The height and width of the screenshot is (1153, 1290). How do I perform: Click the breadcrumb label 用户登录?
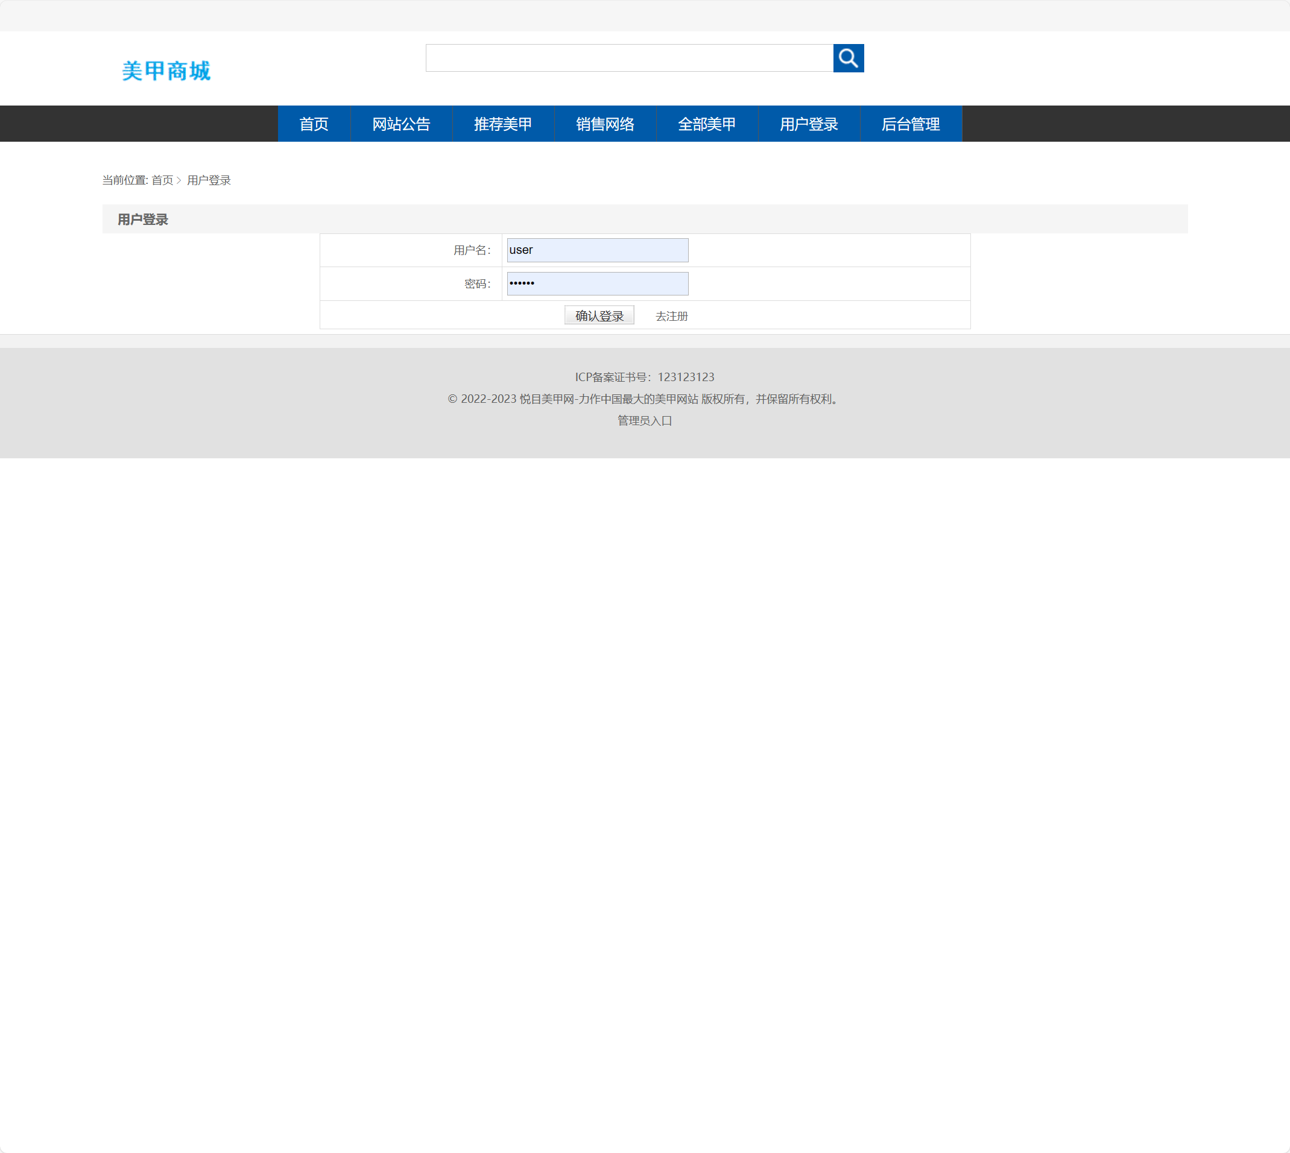click(x=209, y=180)
